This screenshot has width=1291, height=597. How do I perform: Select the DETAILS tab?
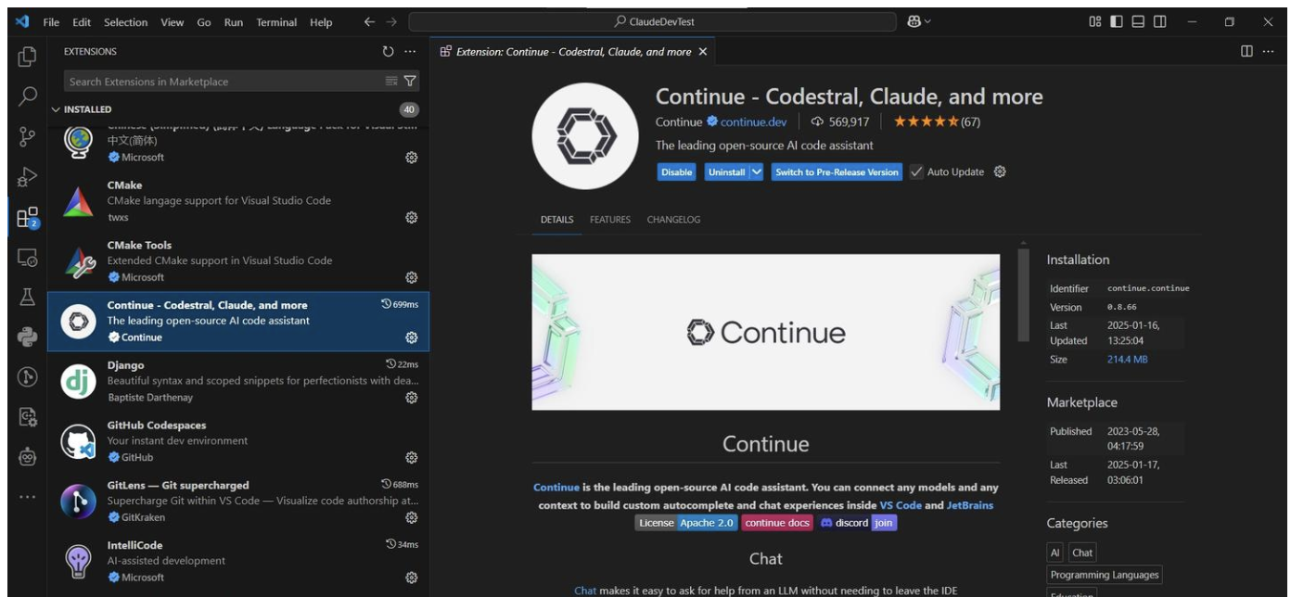(x=557, y=220)
